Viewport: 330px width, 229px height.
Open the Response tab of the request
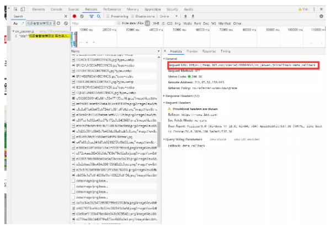(x=209, y=51)
